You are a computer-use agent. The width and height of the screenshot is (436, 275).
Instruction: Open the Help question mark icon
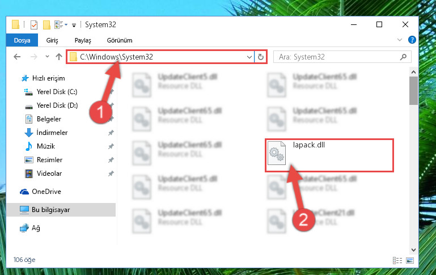pos(412,40)
